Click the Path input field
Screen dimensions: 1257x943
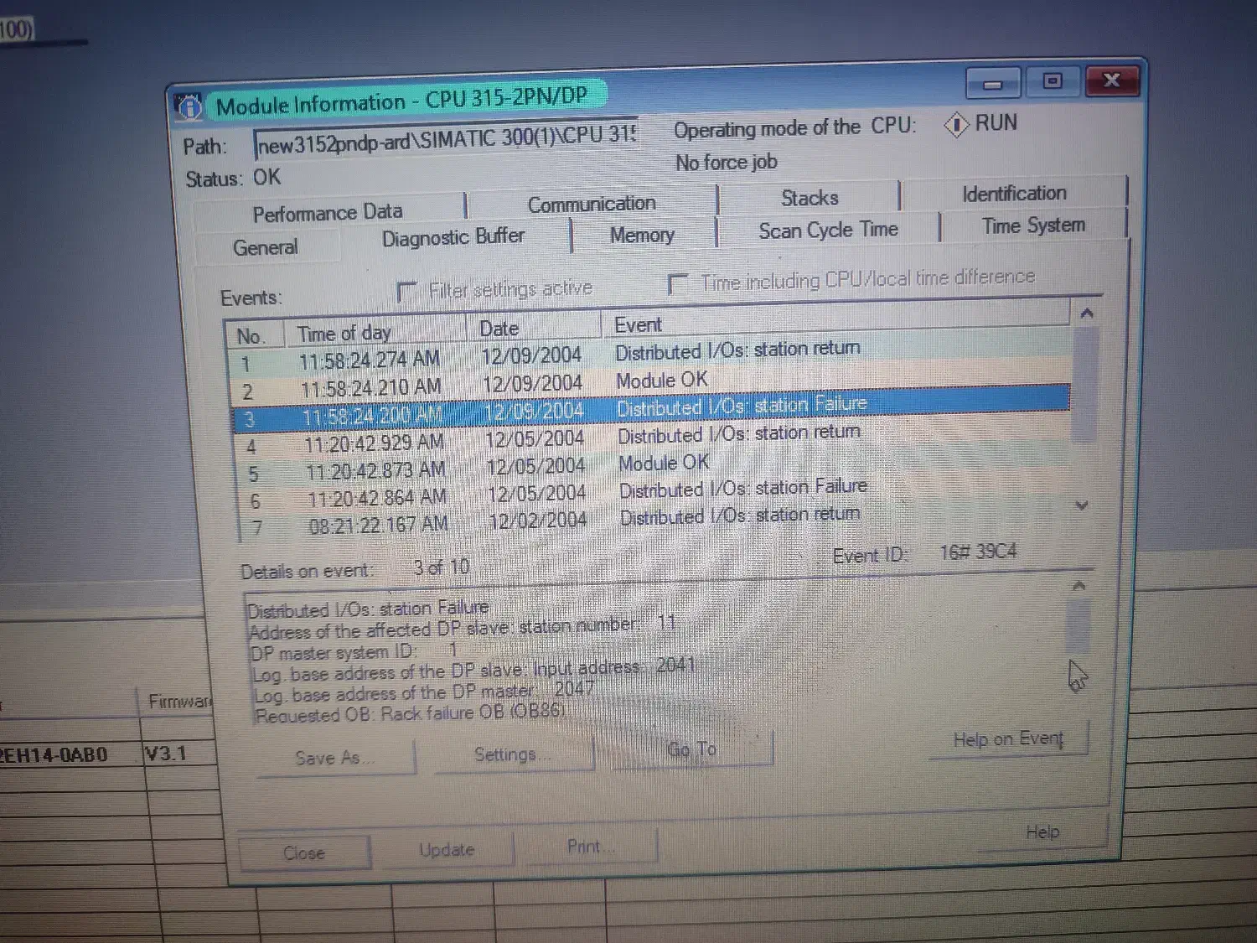(x=446, y=140)
